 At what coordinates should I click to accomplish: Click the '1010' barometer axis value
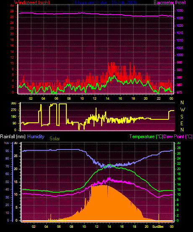point(180,40)
